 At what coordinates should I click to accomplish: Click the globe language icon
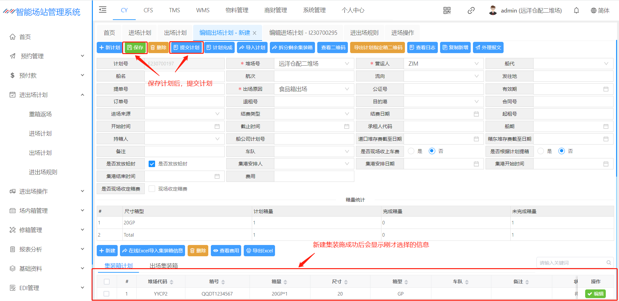click(x=594, y=11)
